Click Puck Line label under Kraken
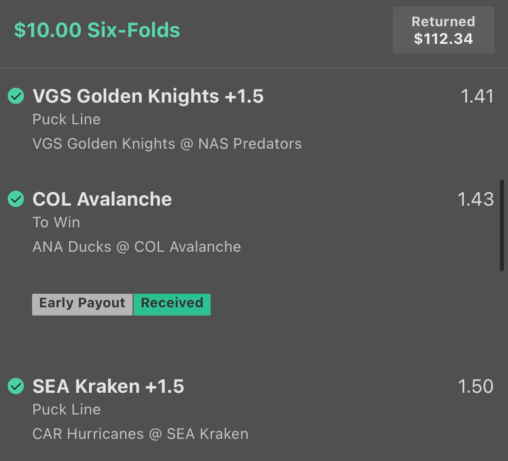Viewport: 508px width, 461px height. click(66, 409)
